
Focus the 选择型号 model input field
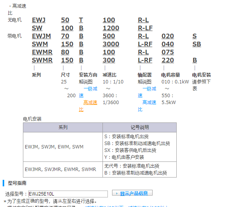(x=68, y=194)
